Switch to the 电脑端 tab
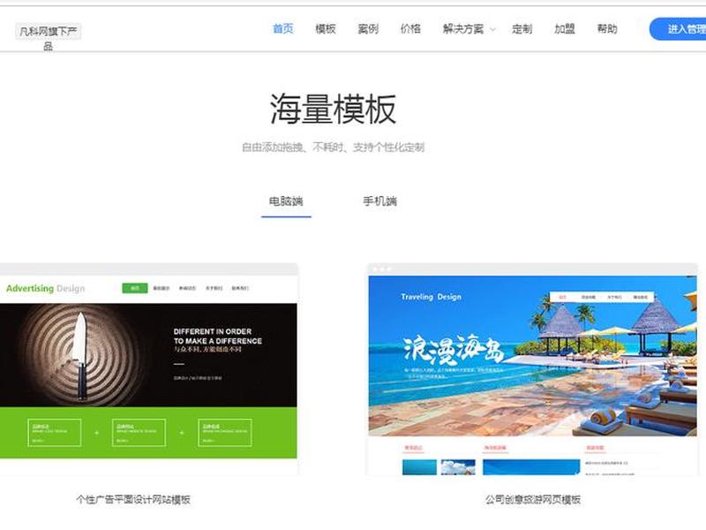 click(x=286, y=201)
